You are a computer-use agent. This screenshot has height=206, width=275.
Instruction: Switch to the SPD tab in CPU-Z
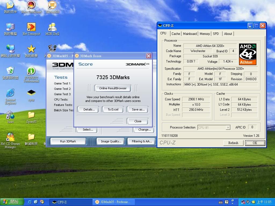[216, 34]
